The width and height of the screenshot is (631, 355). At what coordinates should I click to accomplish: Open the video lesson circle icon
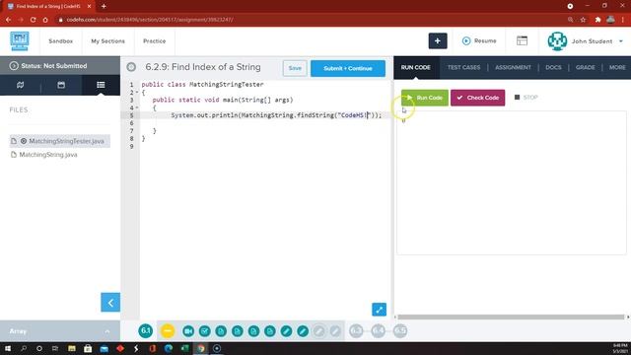[188, 331]
